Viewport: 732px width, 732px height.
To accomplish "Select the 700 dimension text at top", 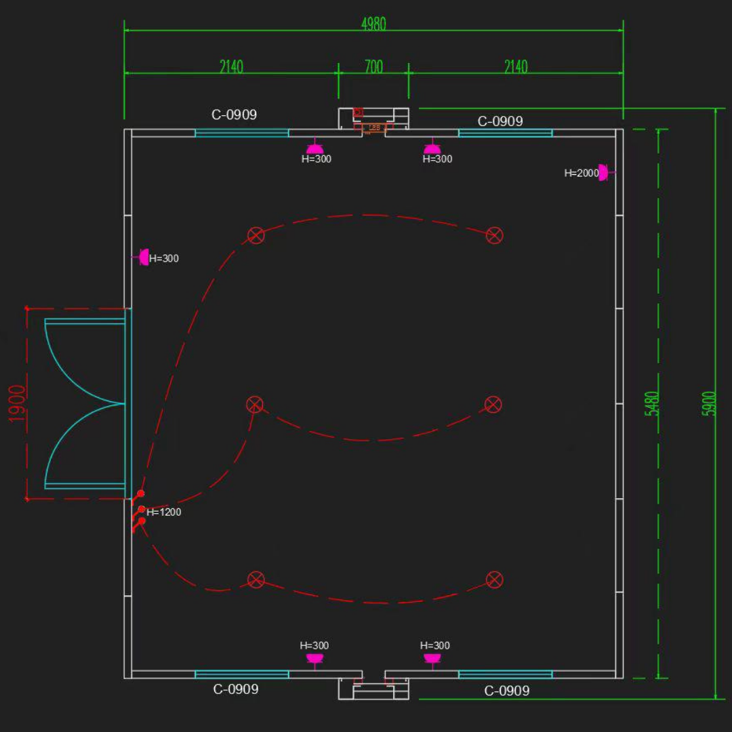I will (373, 66).
